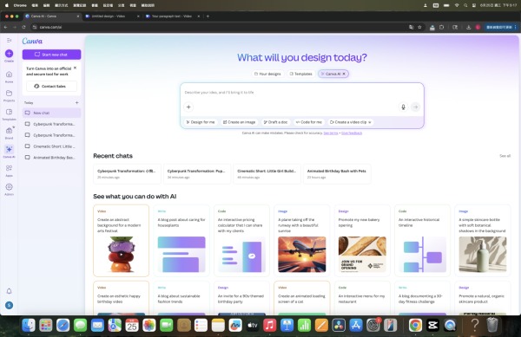Choose Draft a doc option
Viewport: 521px width, 337px height.
coord(276,122)
